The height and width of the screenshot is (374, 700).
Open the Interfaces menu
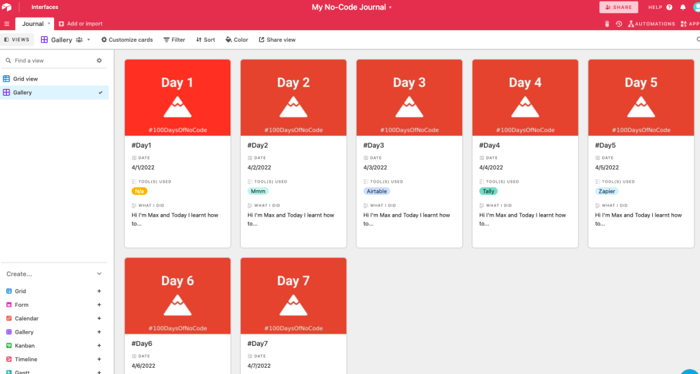click(x=44, y=8)
